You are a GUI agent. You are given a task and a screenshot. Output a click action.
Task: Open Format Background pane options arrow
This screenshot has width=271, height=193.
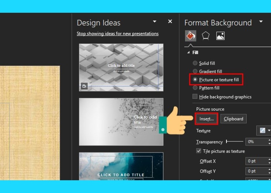pyautogui.click(x=261, y=22)
